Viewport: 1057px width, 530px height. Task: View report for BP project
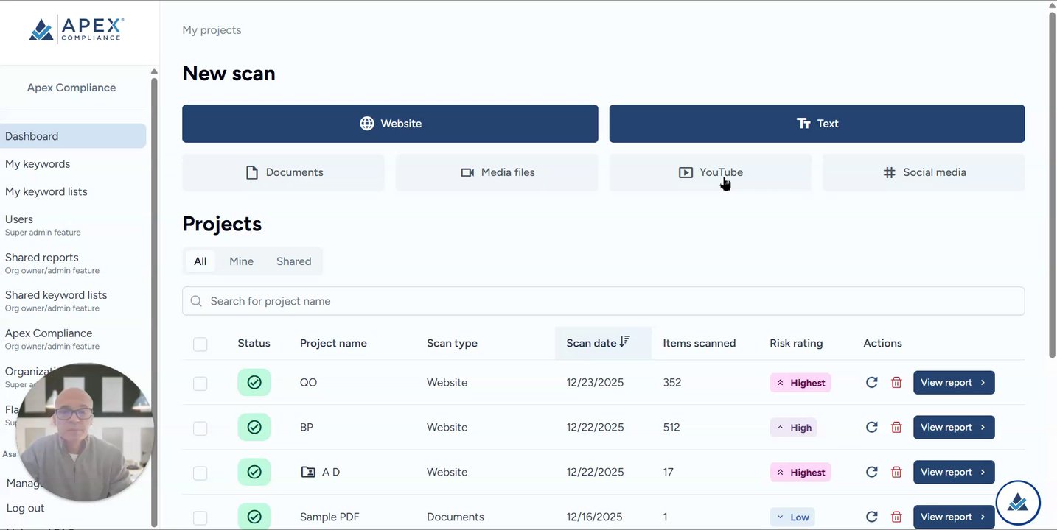[953, 428]
